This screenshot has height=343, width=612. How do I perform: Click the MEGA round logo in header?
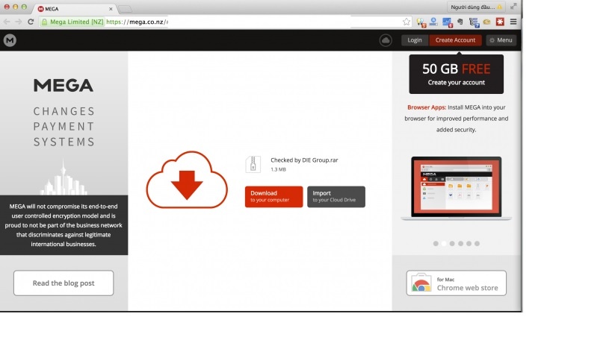[10, 40]
